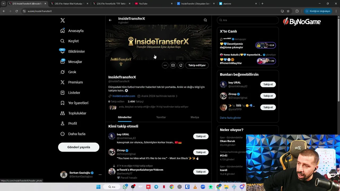Follow isis @yula1919 account
This screenshot has width=340, height=191.
point(268,107)
